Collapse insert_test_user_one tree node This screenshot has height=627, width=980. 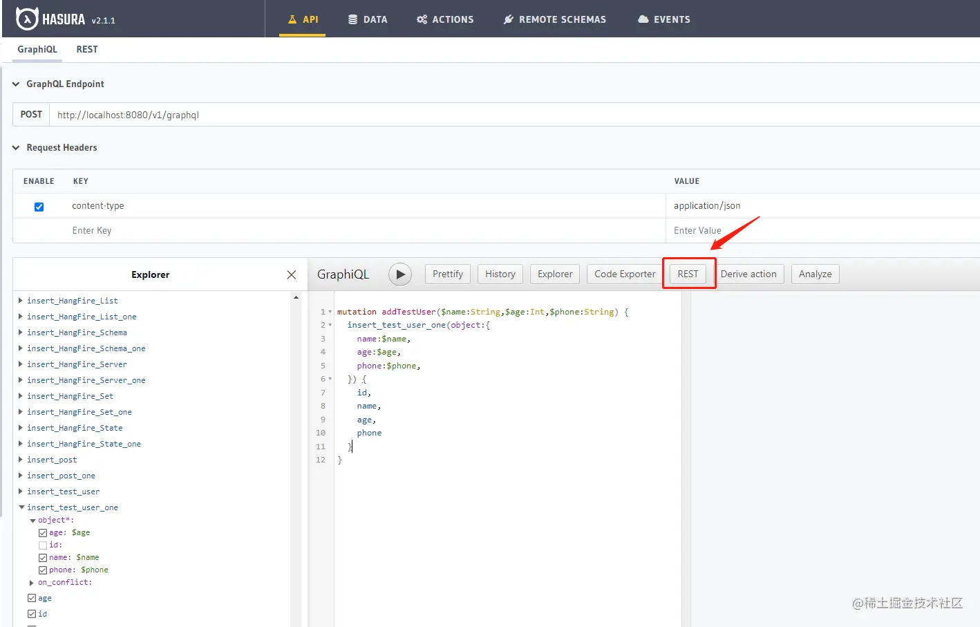[x=21, y=507]
